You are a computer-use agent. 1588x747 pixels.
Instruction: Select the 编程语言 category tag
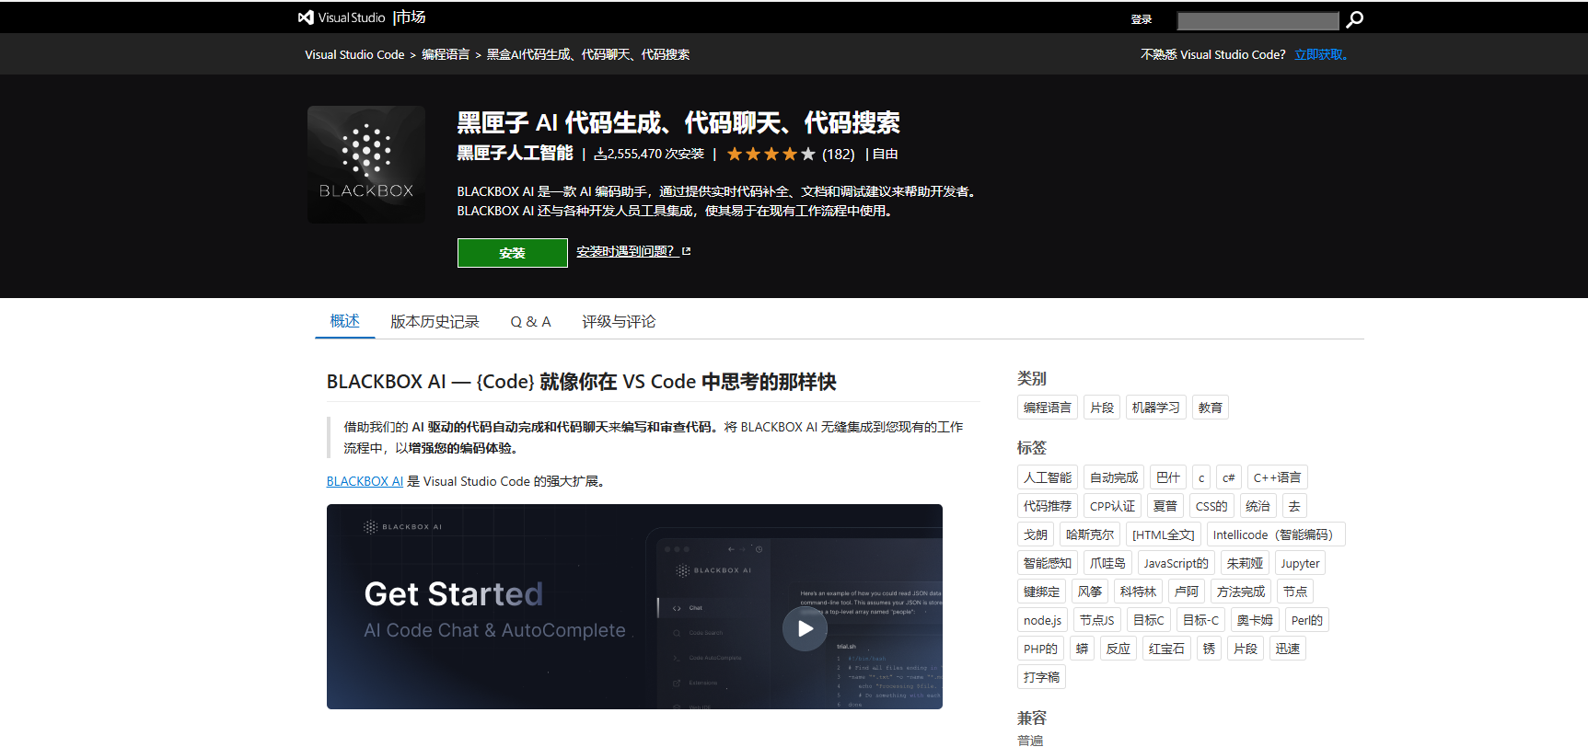click(x=1048, y=408)
